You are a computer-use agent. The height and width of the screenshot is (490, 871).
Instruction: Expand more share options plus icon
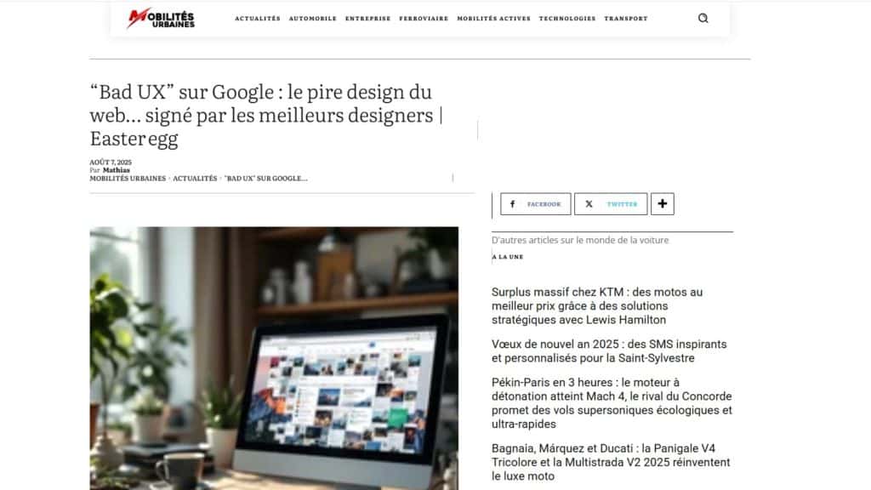[x=662, y=204]
